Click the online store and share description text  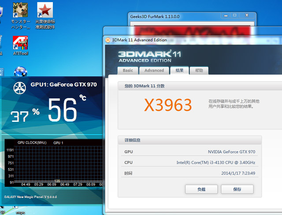(234, 104)
